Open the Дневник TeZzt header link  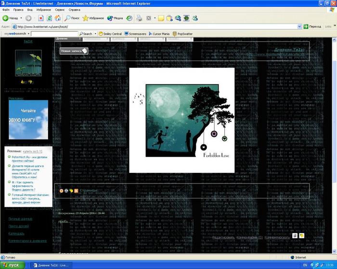(x=289, y=49)
